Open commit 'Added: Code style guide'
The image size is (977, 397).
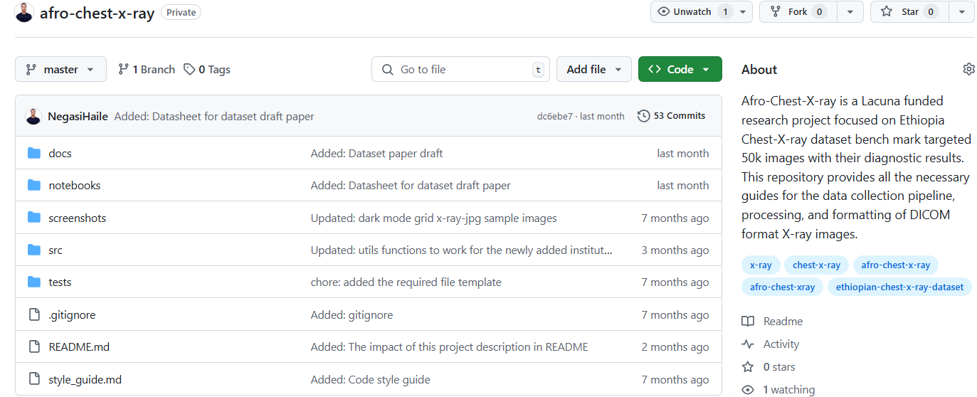[x=370, y=379]
